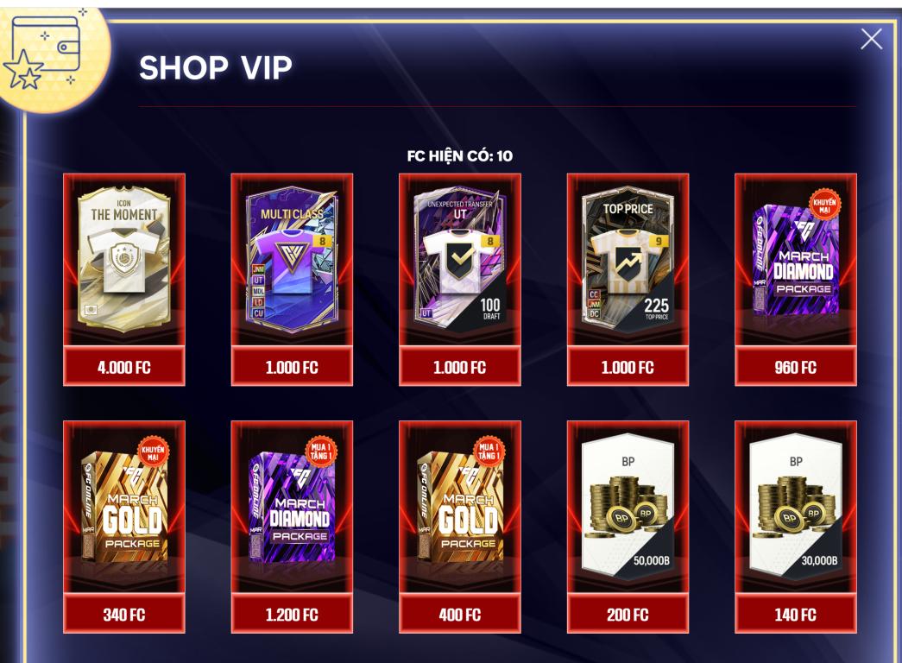Purchase BP coins for 140 FC
Viewport: 902px width, 663px height.
(x=796, y=614)
